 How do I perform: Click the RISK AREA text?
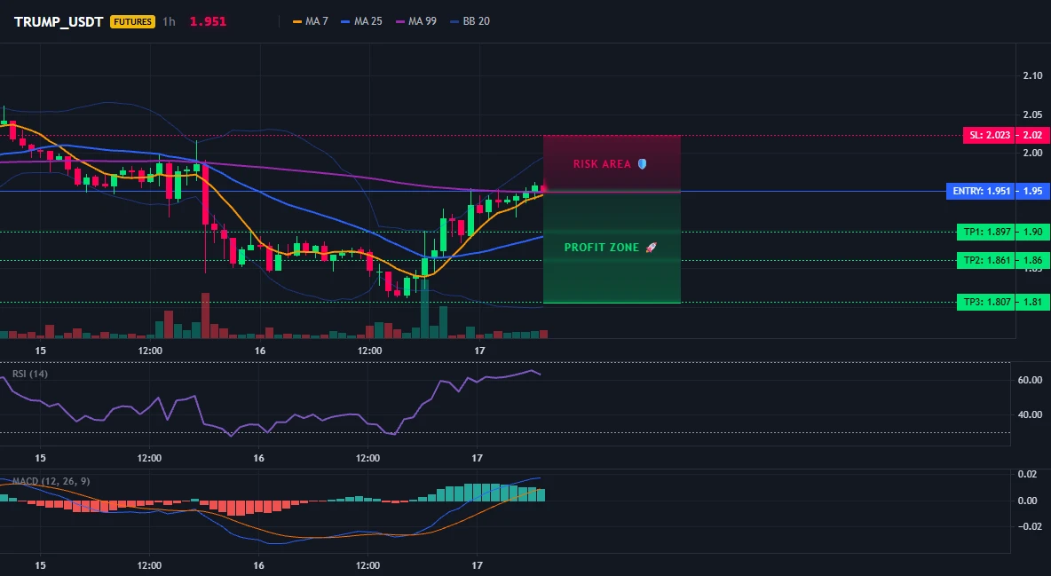[602, 163]
